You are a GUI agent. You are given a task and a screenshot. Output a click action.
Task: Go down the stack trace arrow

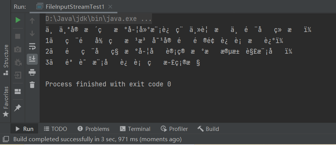(32, 33)
